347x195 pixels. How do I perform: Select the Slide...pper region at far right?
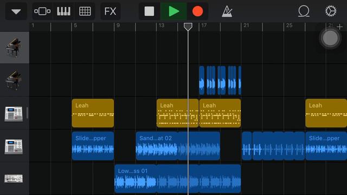coord(326,146)
